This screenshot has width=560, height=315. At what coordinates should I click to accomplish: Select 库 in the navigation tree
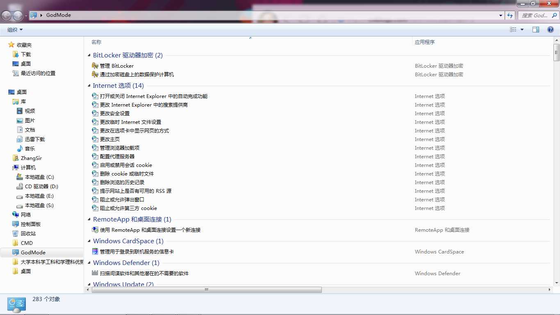(23, 101)
